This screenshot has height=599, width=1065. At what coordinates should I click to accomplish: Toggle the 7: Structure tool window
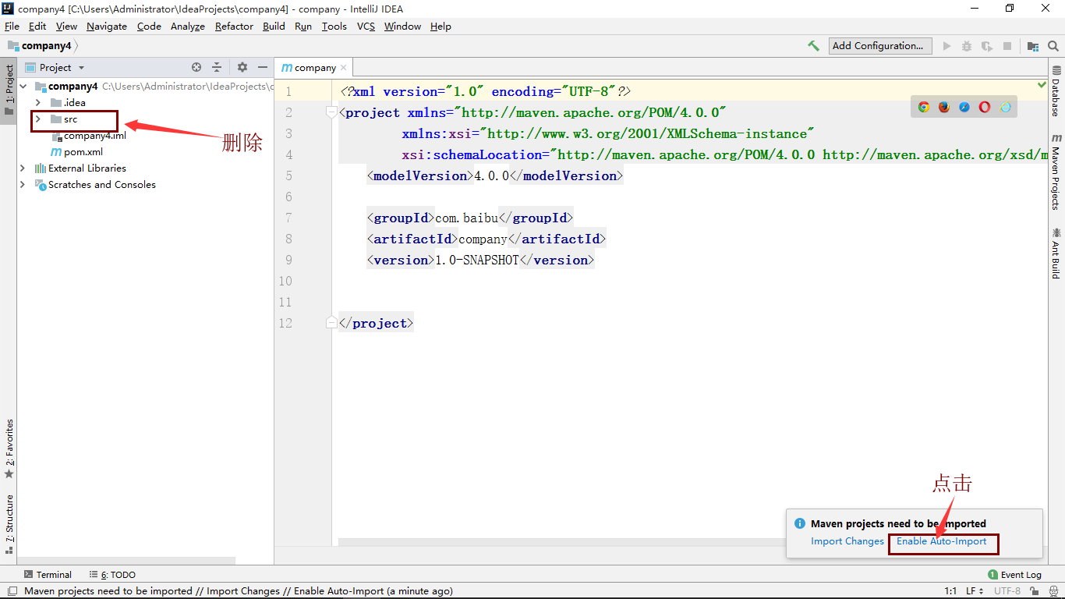pyautogui.click(x=9, y=524)
